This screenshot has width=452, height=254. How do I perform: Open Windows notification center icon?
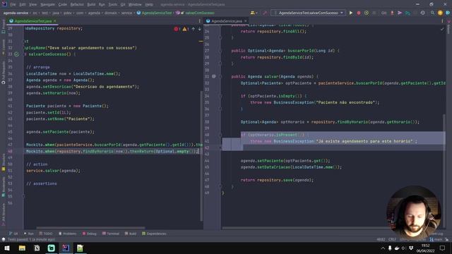pyautogui.click(x=442, y=248)
